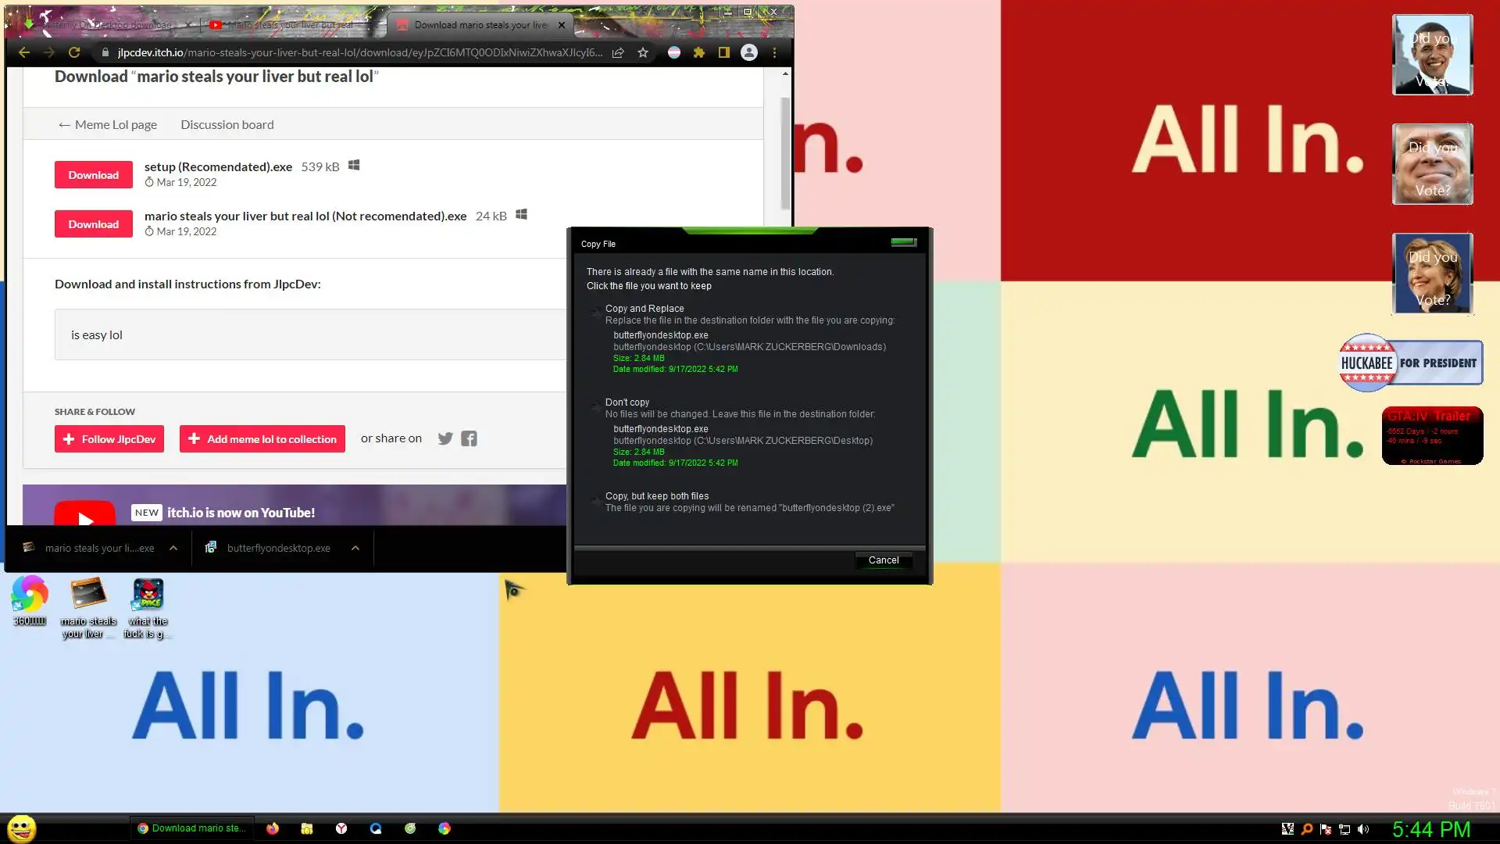The height and width of the screenshot is (844, 1500).
Task: Choose the Don't copy option
Action: coord(627,402)
